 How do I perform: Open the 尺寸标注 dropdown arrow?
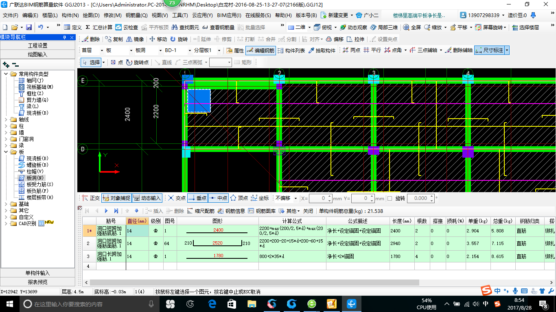click(507, 50)
